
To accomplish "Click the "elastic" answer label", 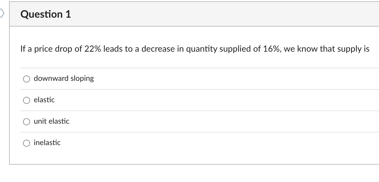I will pyautogui.click(x=44, y=100).
